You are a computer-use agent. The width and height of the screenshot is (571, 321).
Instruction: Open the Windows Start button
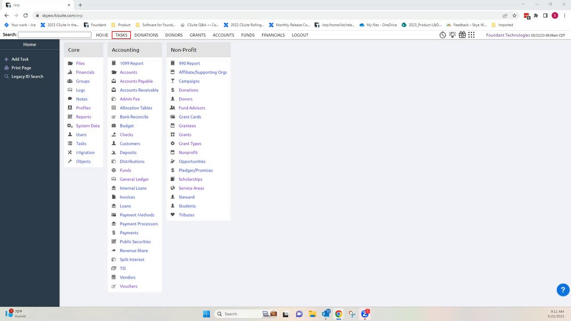207,314
